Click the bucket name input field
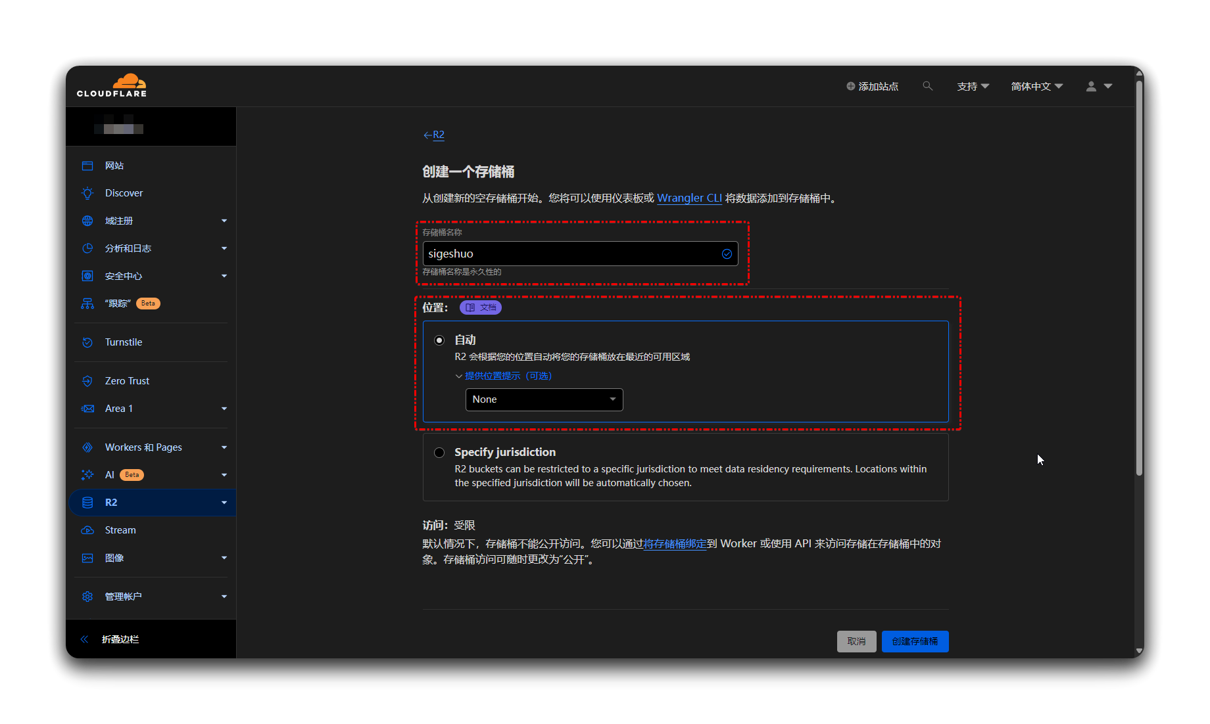Screen dimensions: 1210x724 tap(580, 254)
